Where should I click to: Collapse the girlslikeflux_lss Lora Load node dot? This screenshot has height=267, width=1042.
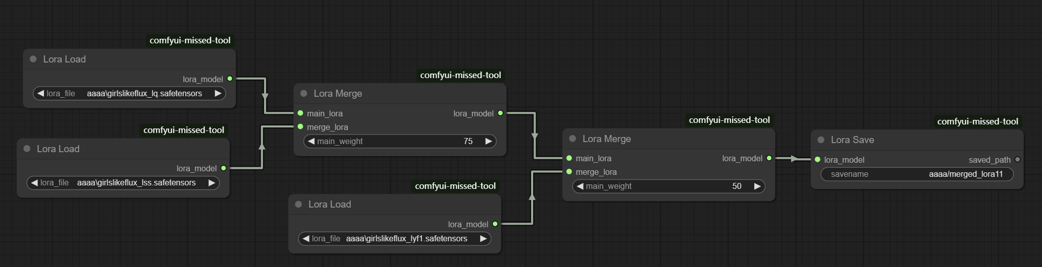coord(27,149)
